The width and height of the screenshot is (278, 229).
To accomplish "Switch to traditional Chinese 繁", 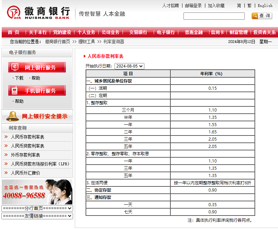I will point(250,6).
